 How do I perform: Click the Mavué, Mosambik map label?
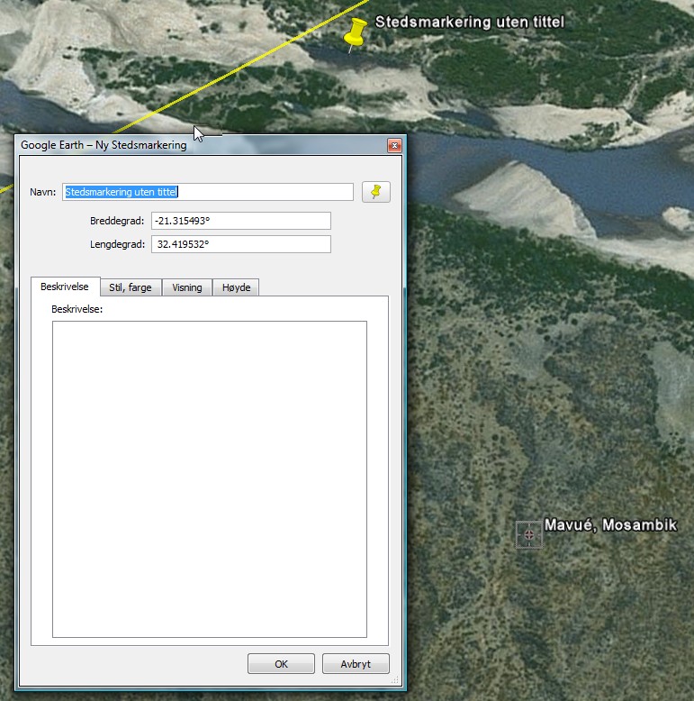(609, 525)
